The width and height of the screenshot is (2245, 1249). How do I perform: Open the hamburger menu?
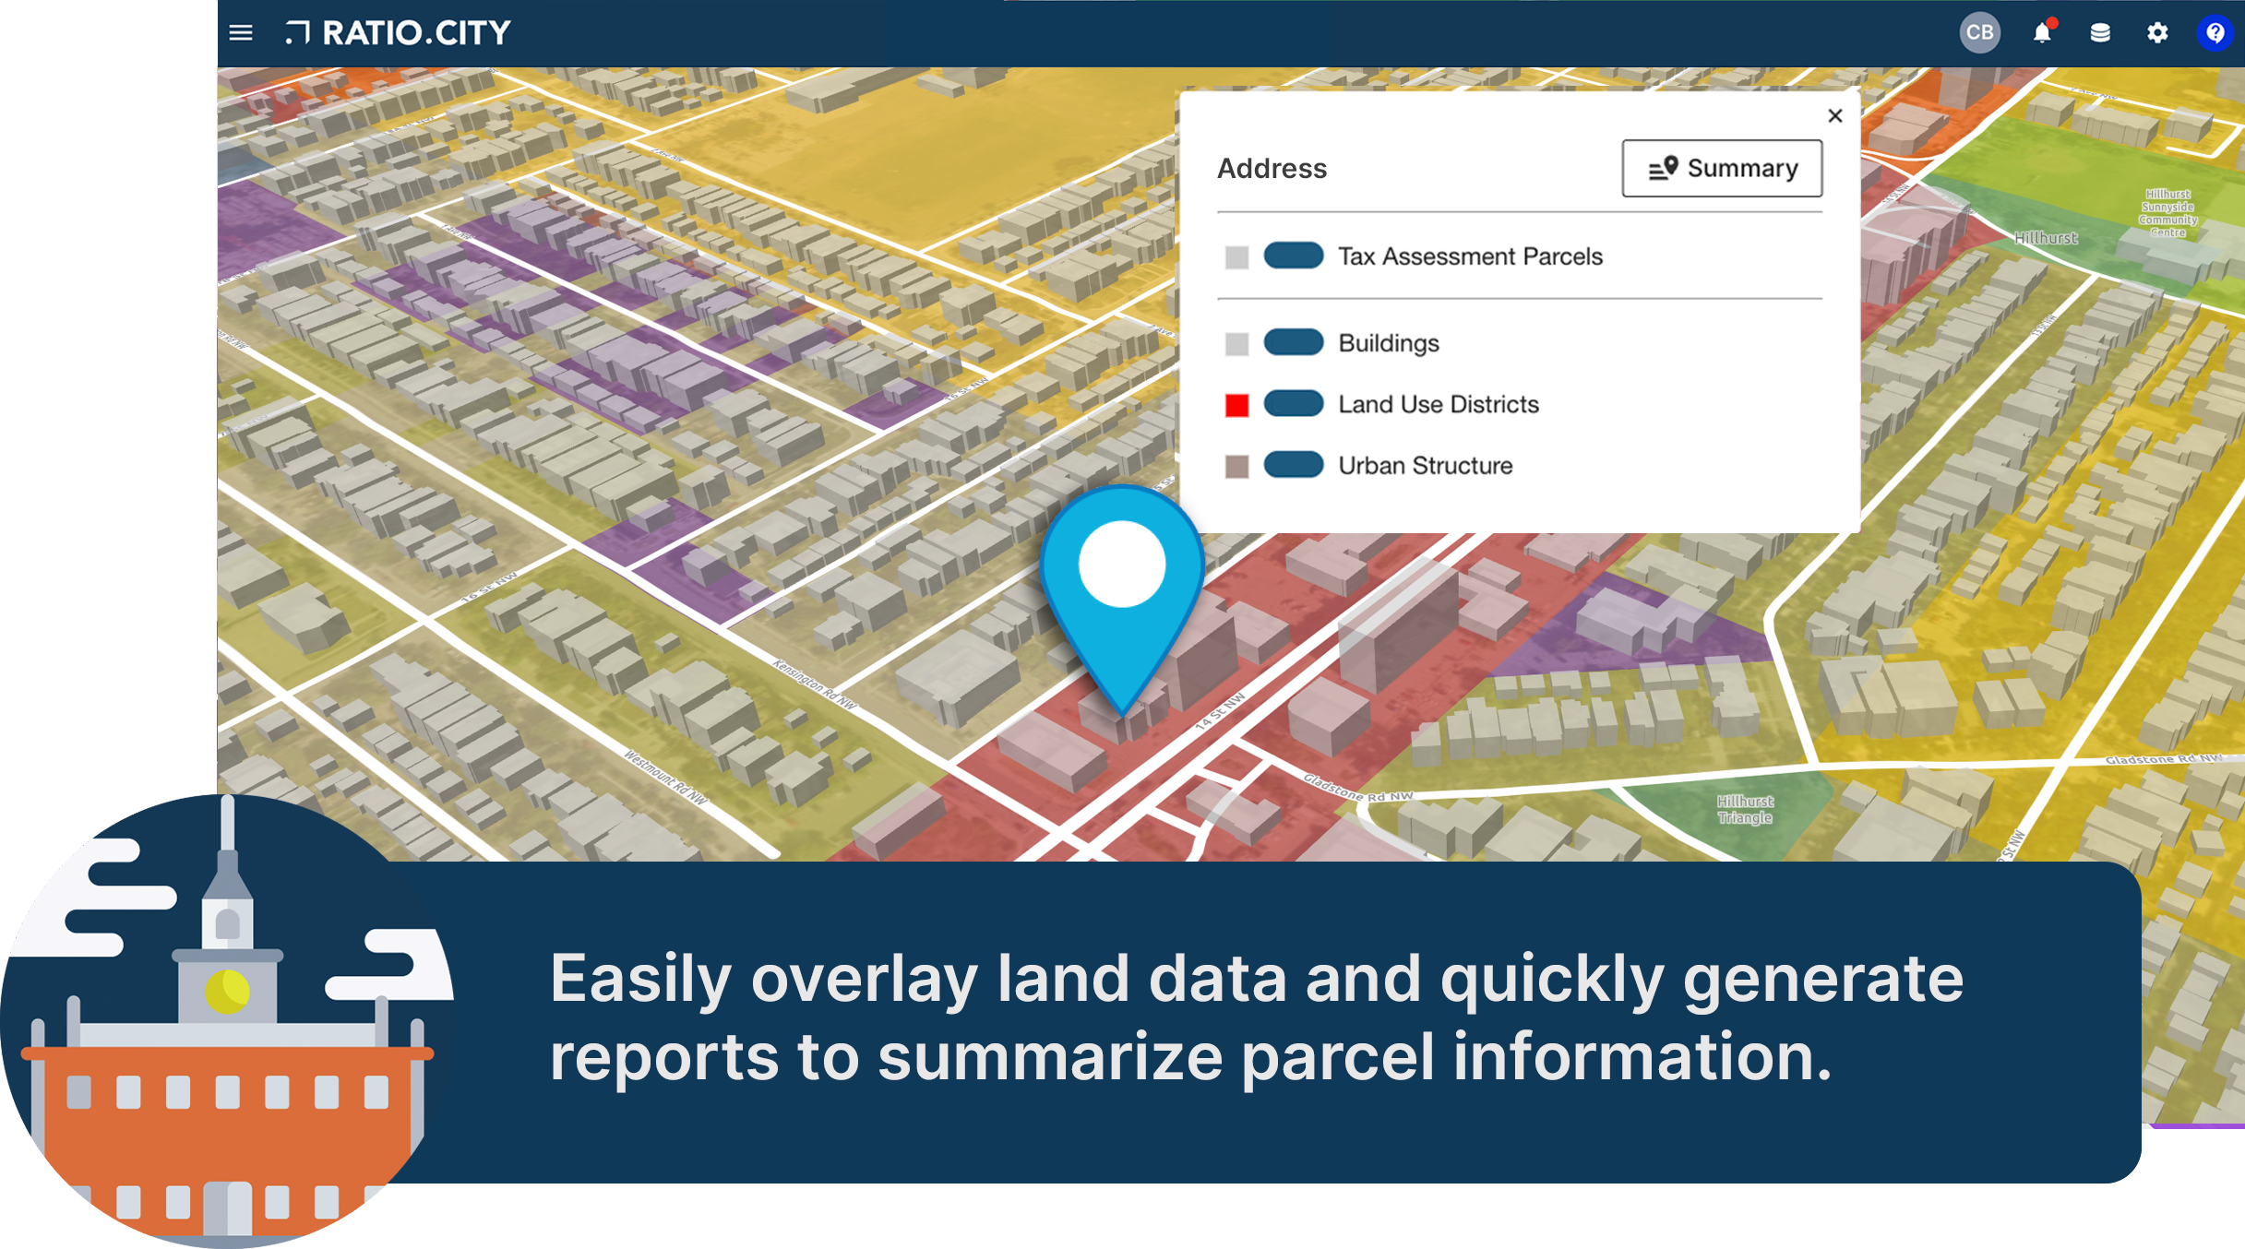(241, 33)
